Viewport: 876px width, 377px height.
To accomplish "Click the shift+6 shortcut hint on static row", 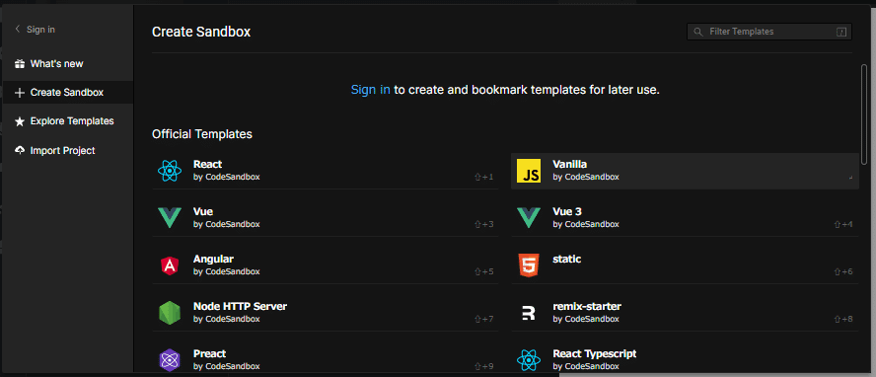I will coord(843,272).
